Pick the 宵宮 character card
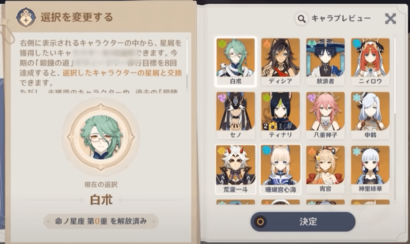Image resolution: width=410 pixels, height=244 pixels. 325,169
